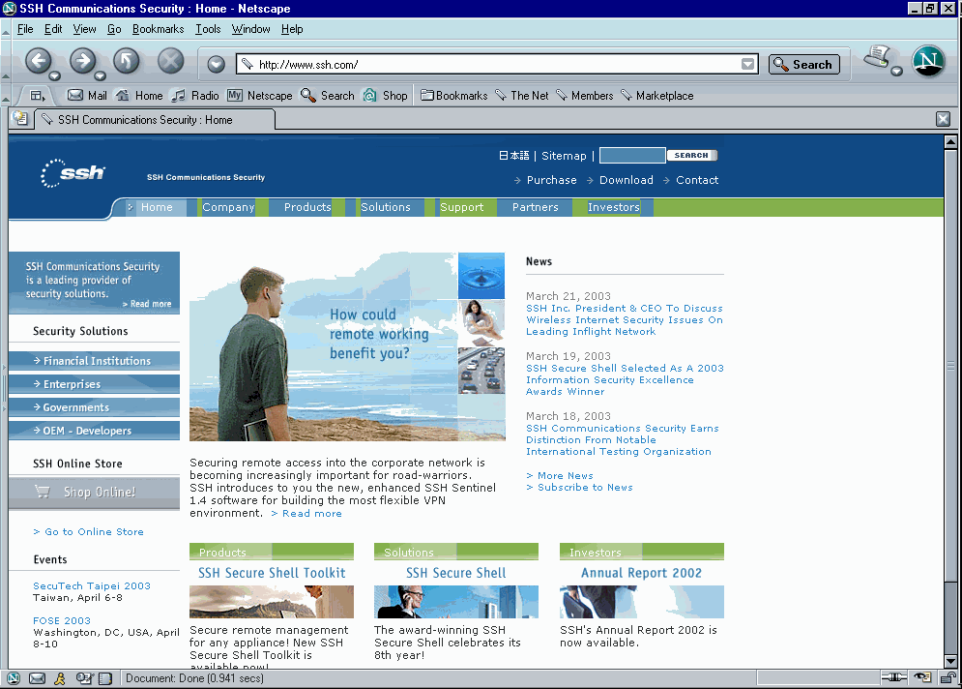Open the Bookmarks menu in menu bar

pos(158,29)
